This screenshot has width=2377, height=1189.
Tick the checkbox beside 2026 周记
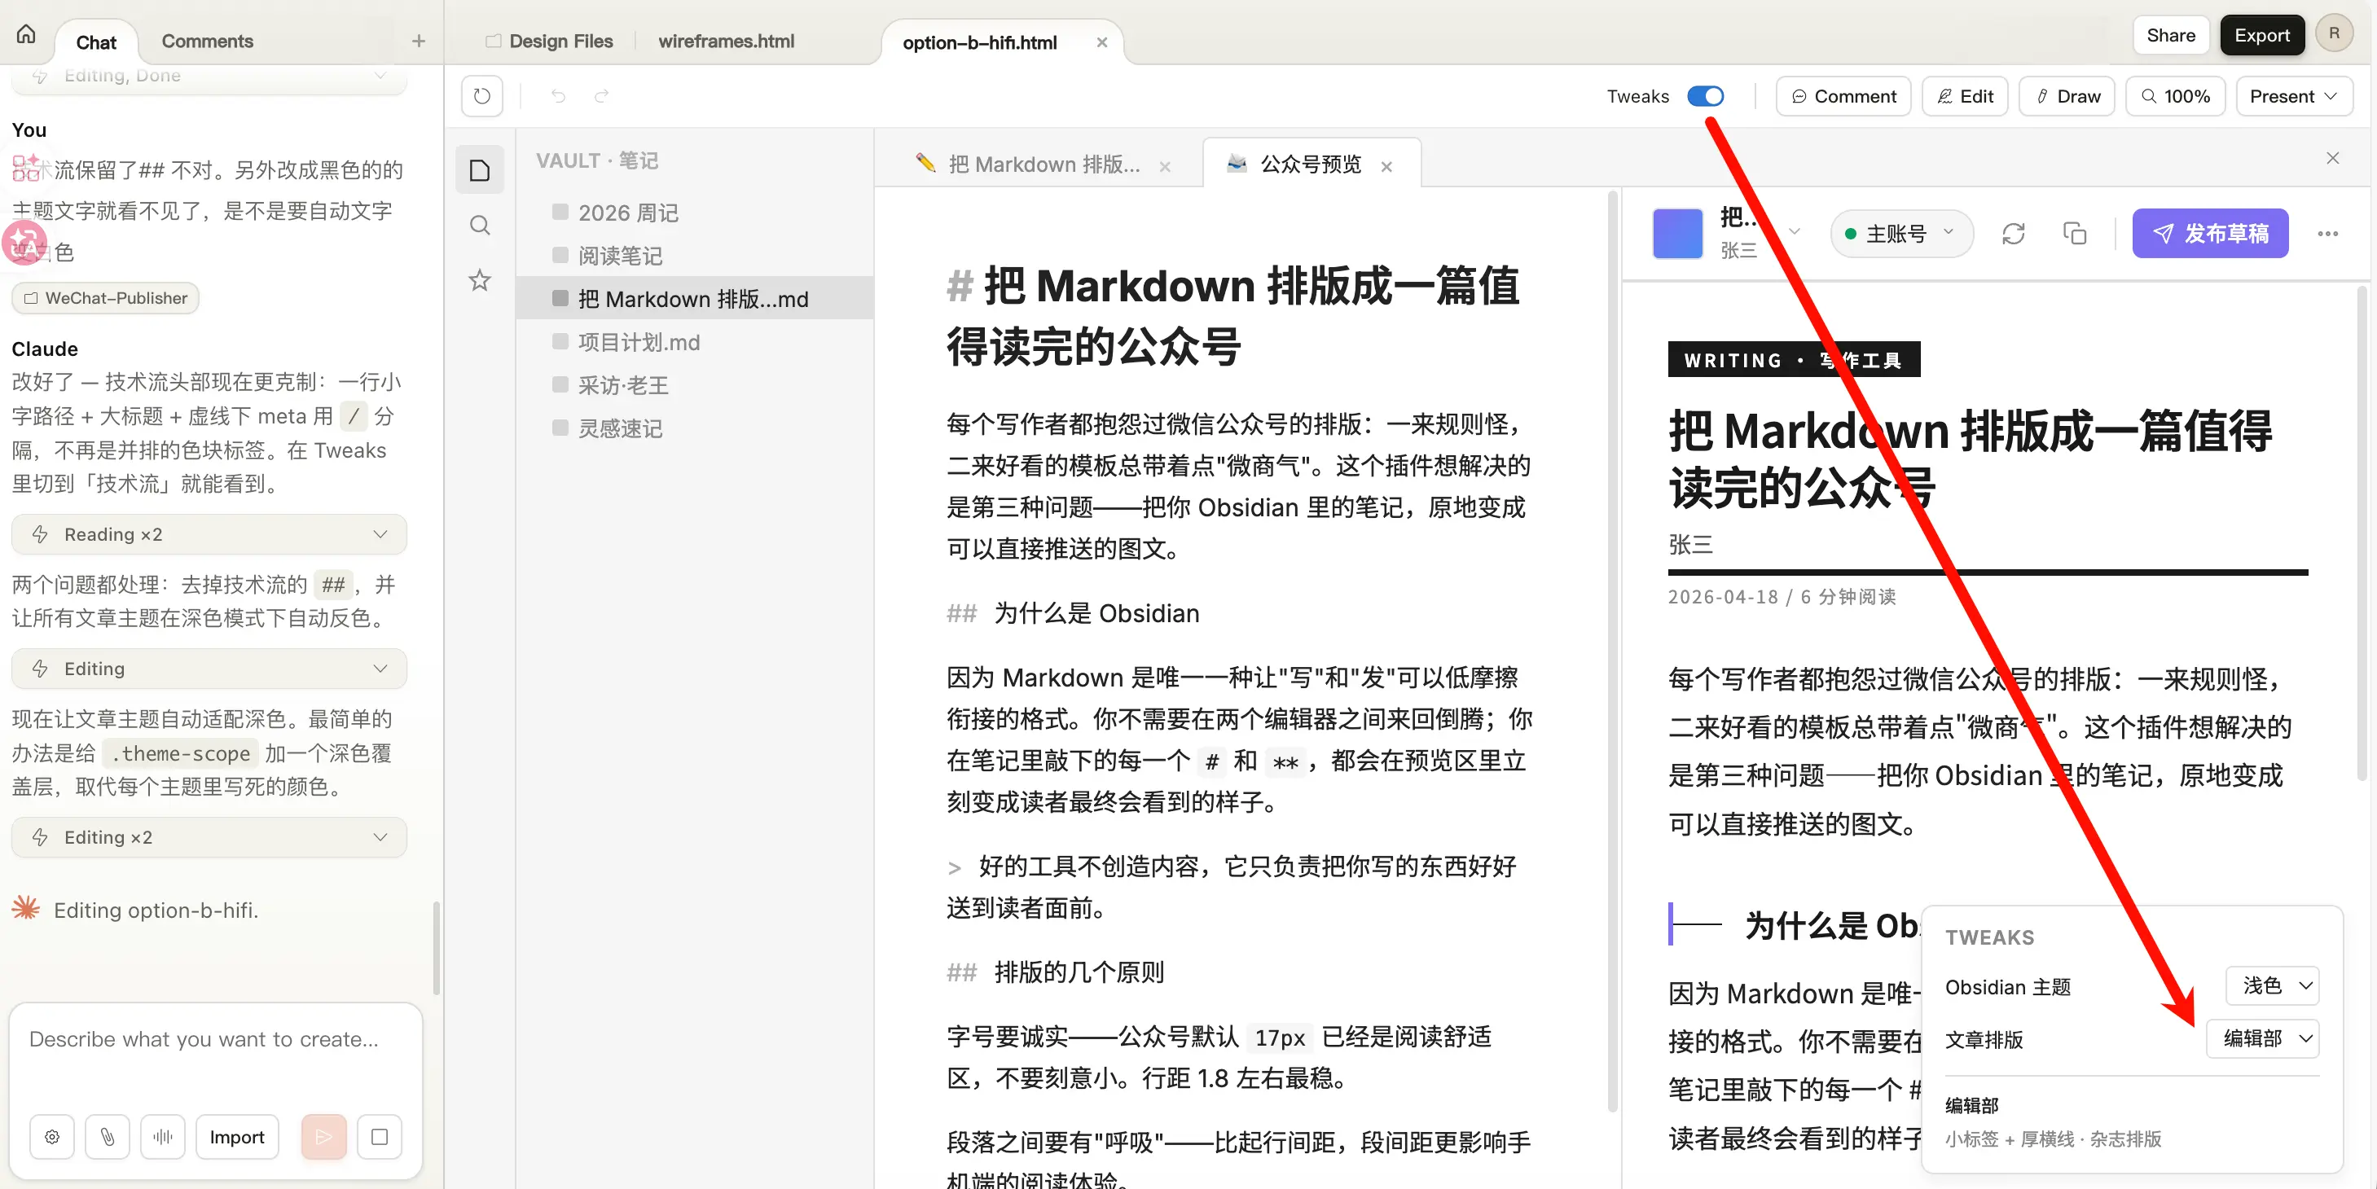click(560, 213)
